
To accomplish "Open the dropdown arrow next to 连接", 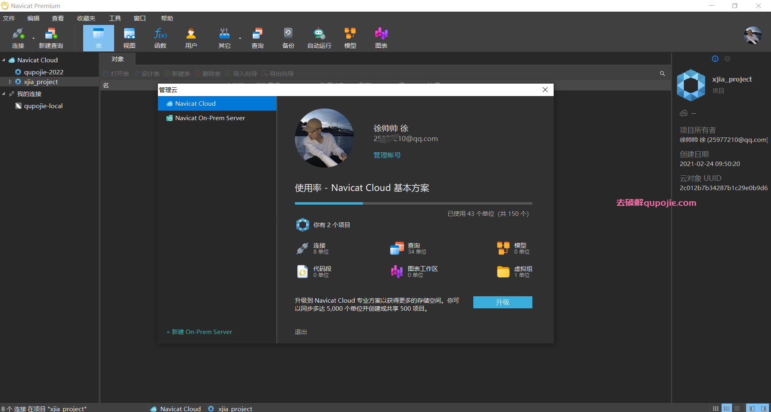I will pos(33,39).
